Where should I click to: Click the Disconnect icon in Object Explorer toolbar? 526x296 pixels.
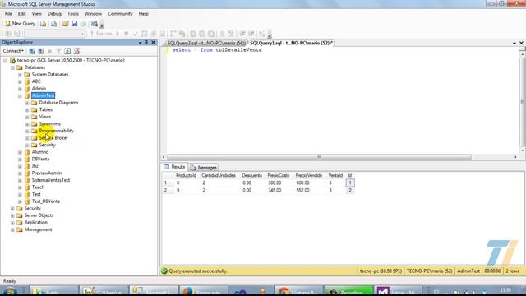[x=41, y=51]
